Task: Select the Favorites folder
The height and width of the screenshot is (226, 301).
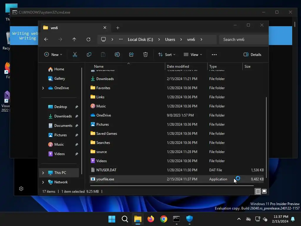Action: click(177, 88)
